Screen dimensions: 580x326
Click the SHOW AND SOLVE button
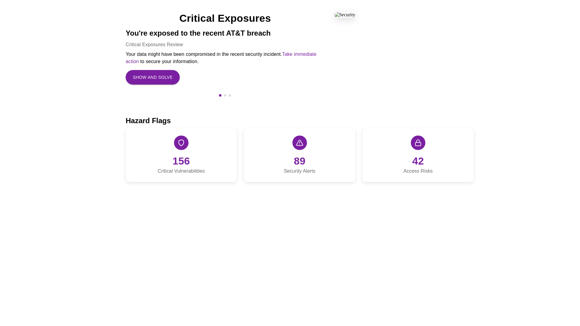[x=153, y=77]
